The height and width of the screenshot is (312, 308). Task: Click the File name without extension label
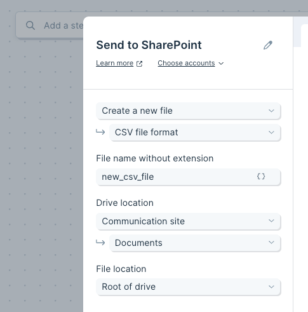point(155,158)
